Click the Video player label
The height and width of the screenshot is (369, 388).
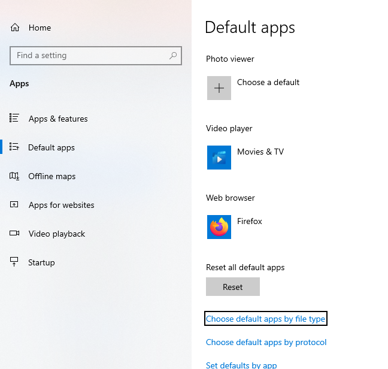(229, 128)
